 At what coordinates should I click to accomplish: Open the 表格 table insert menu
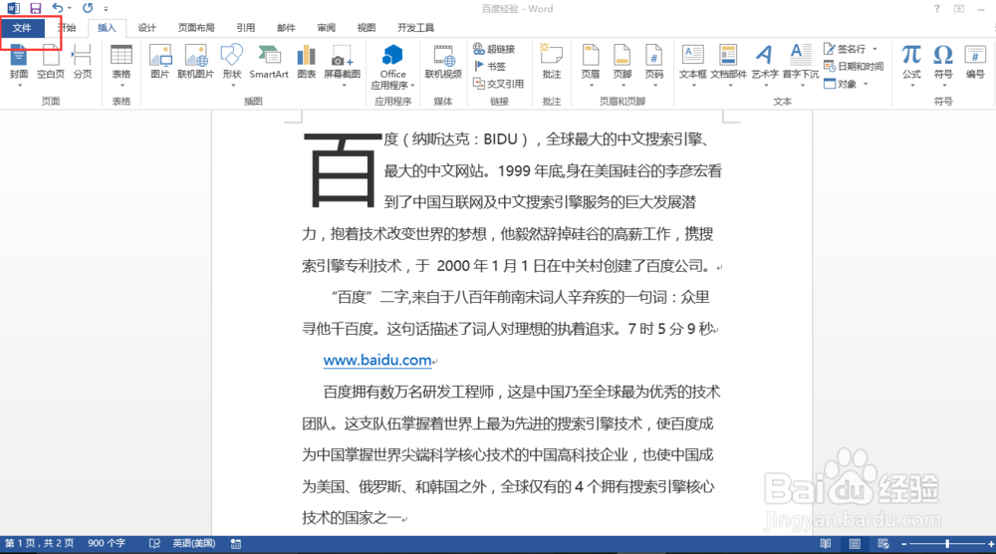coord(122,64)
